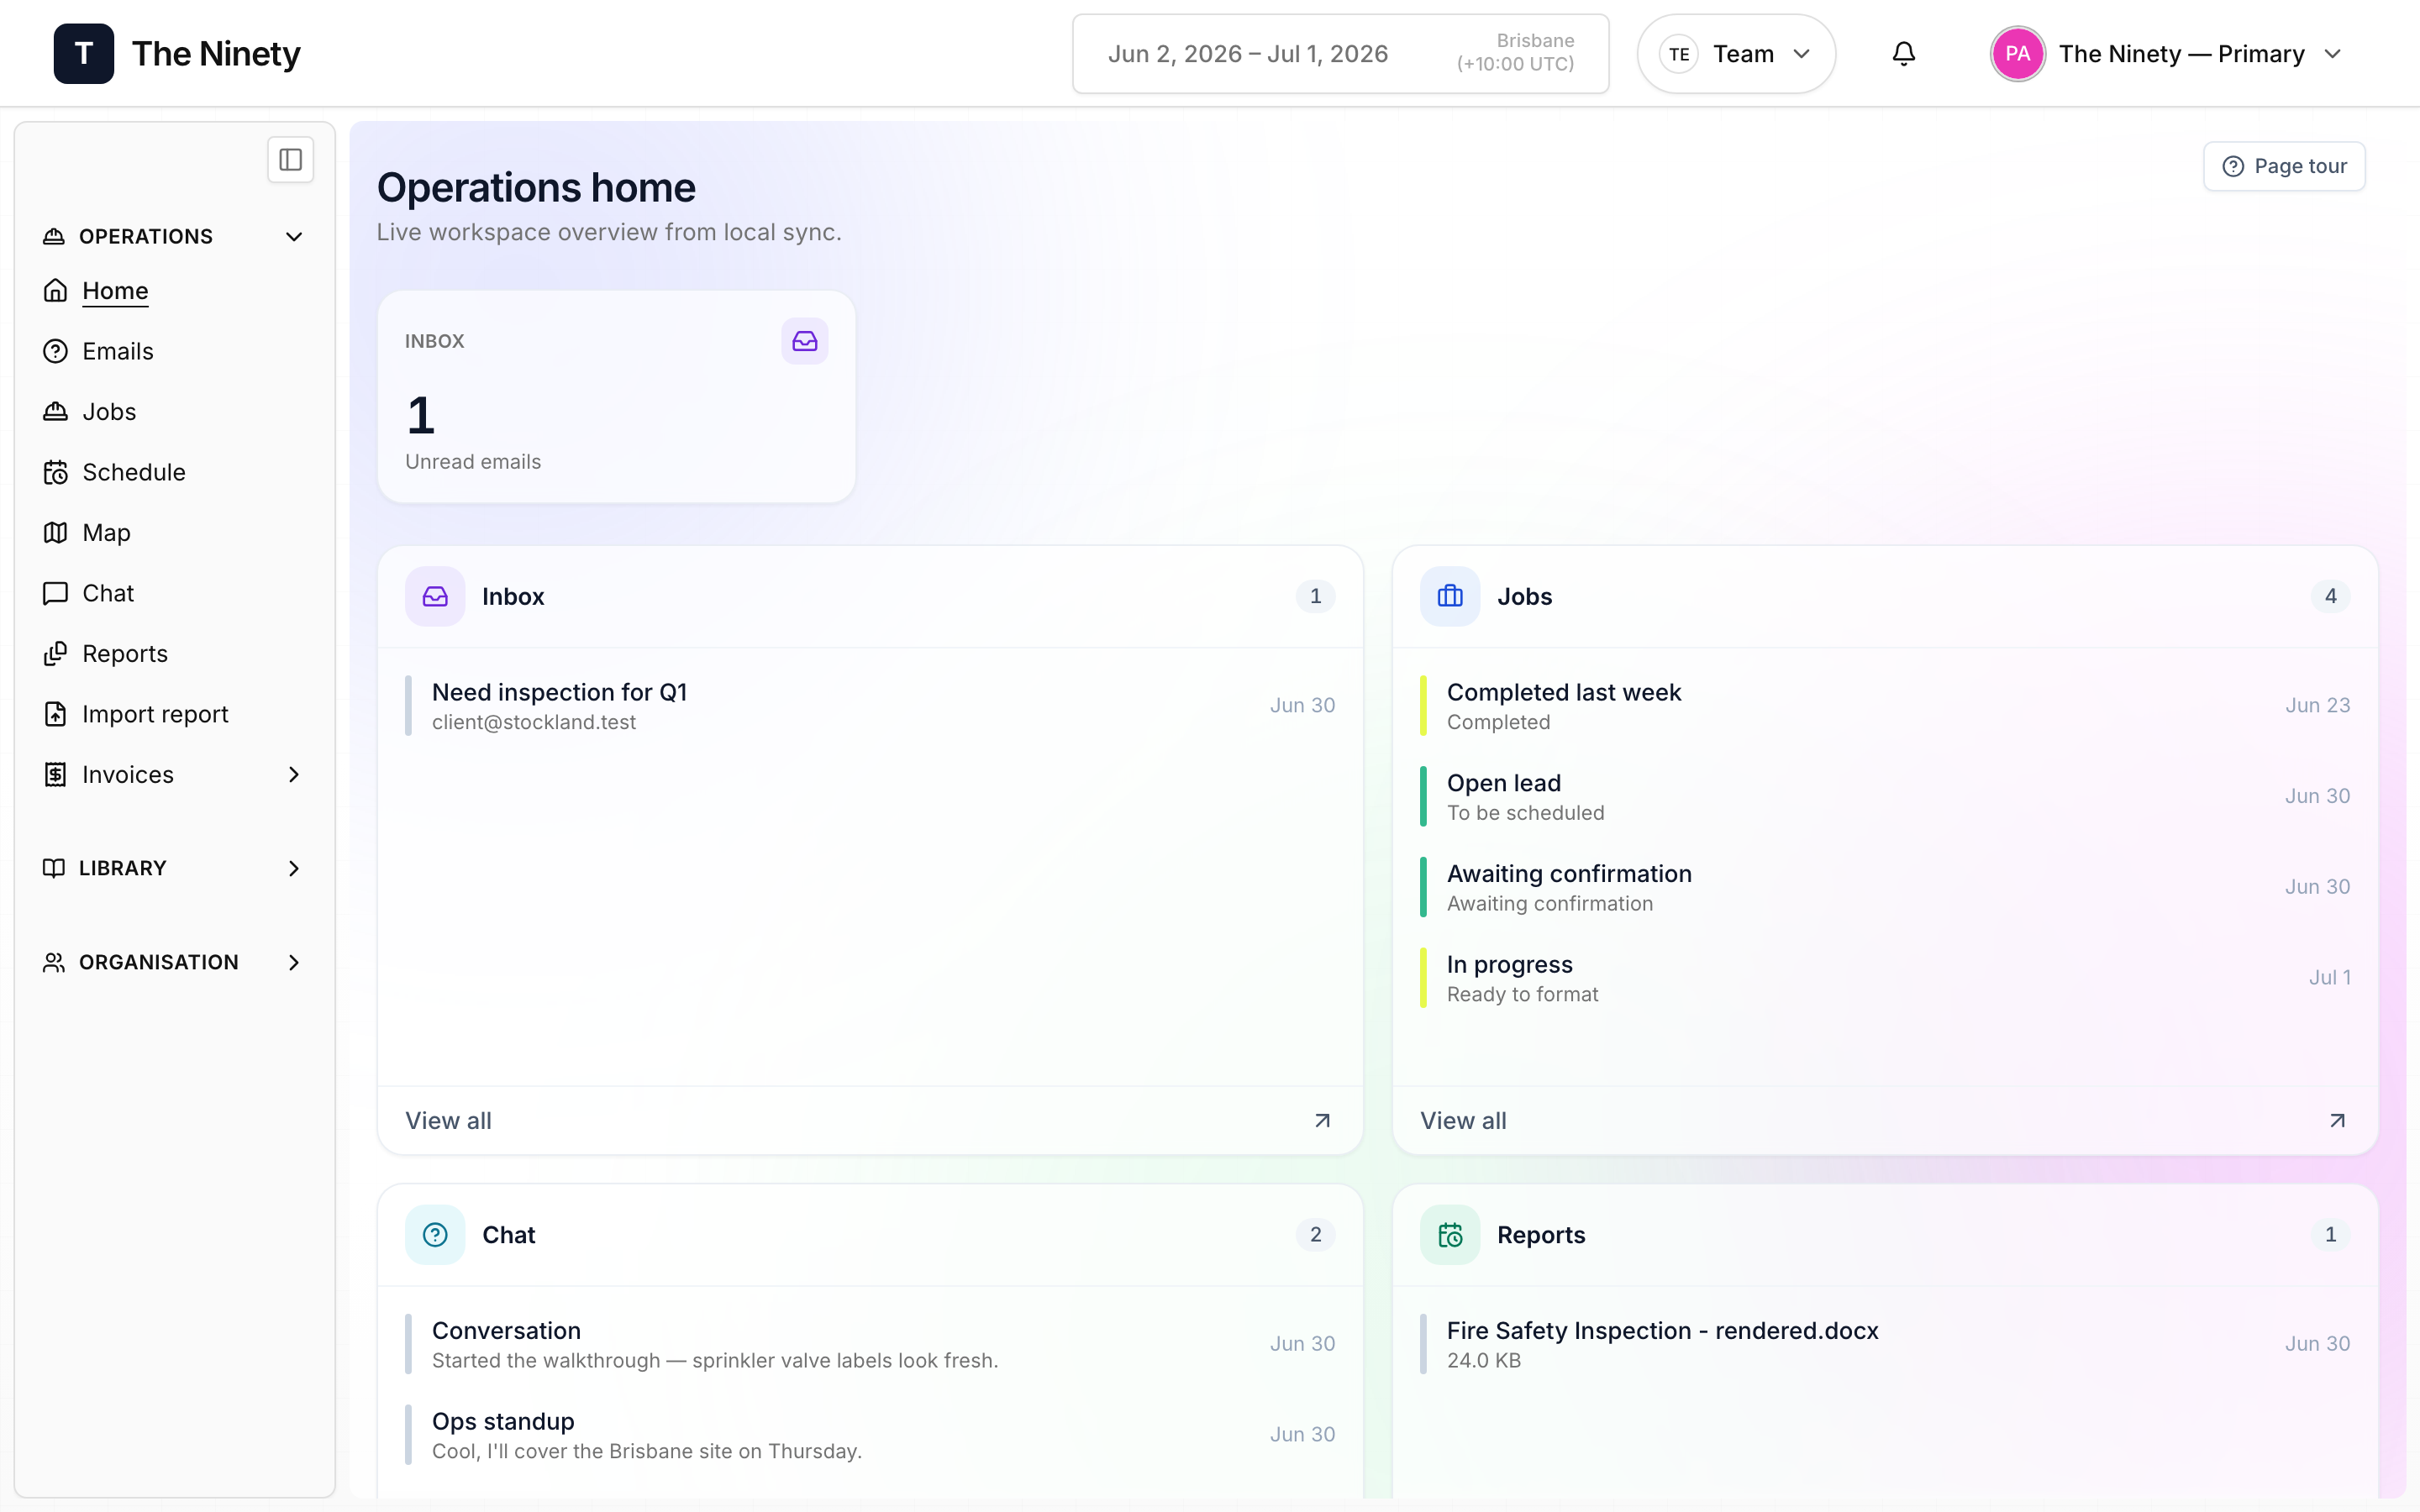
Task: Click the Import report file icon
Action: [55, 714]
